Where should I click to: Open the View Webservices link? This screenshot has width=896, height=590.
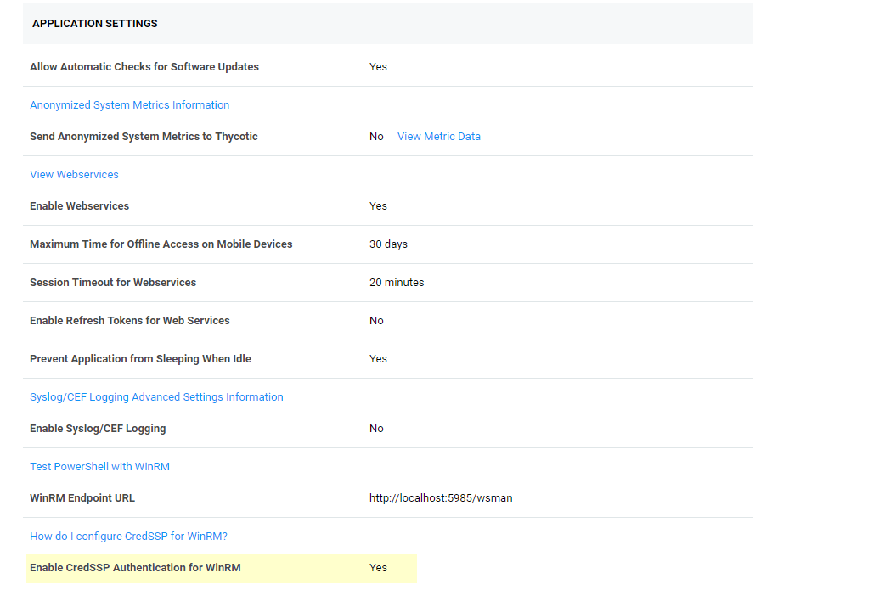point(74,175)
